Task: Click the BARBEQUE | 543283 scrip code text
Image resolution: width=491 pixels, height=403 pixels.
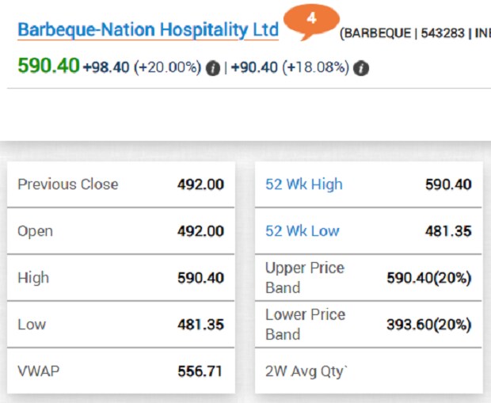Action: 402,33
